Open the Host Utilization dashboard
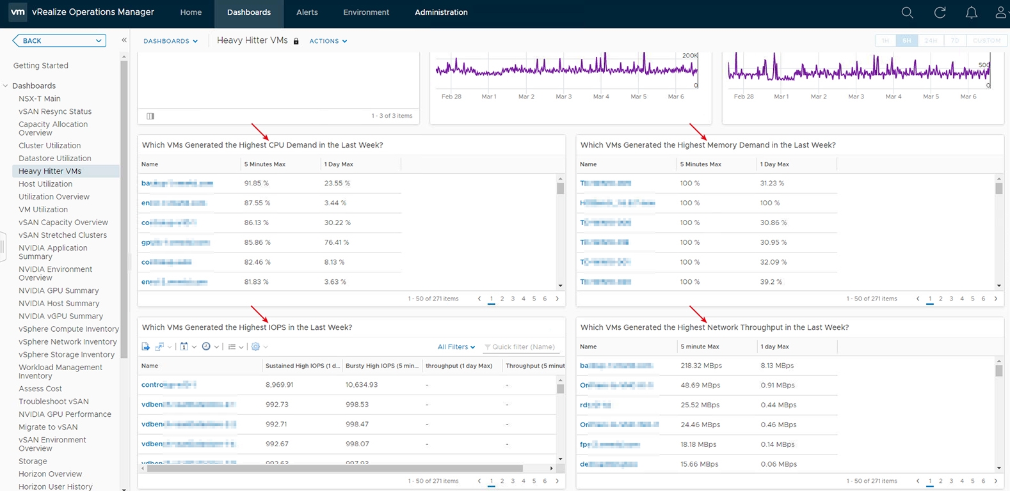Viewport: 1010px width, 491px height. click(x=45, y=183)
